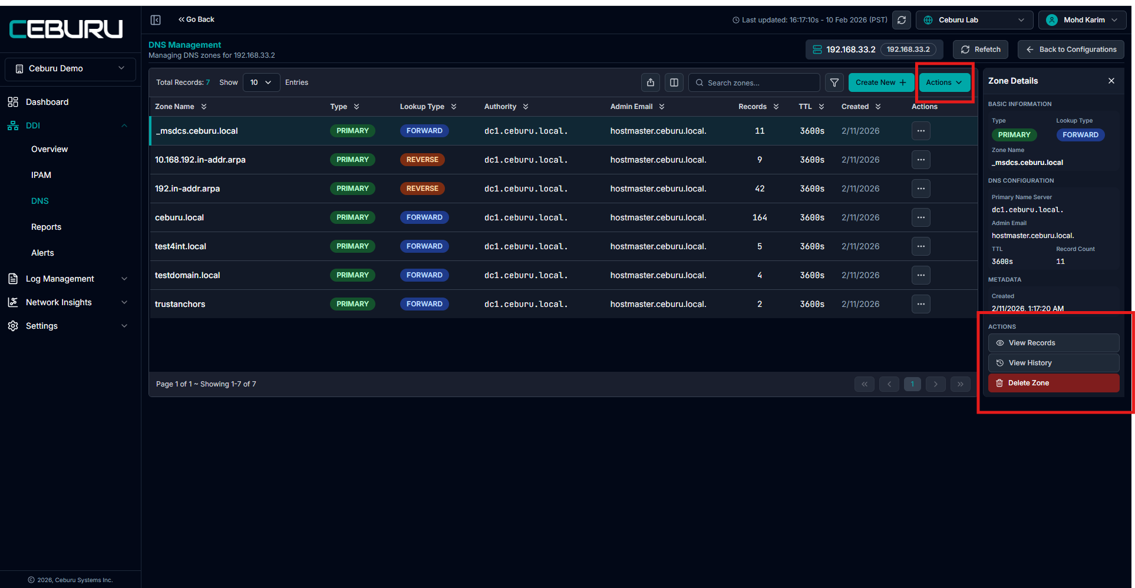Click the 164 records count for ceburu.local

(x=760, y=217)
